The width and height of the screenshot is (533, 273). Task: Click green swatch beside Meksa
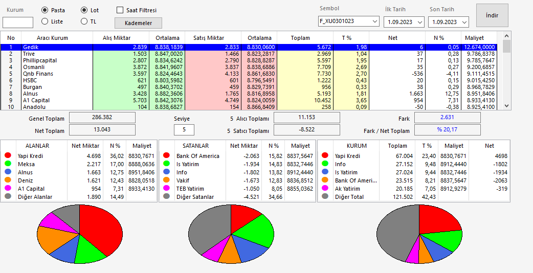pyautogui.click(x=8, y=164)
